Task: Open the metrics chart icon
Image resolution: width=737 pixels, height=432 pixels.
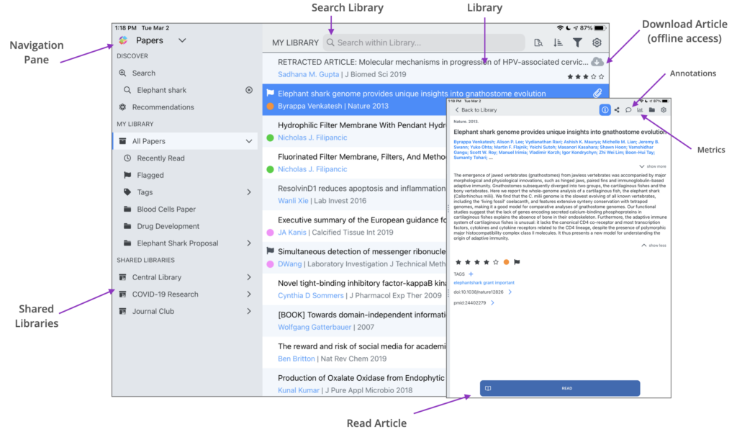Action: 640,110
